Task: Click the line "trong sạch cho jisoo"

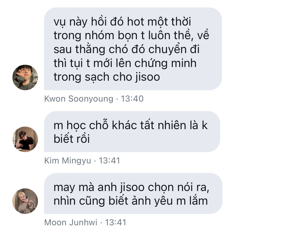Action: click(x=107, y=77)
